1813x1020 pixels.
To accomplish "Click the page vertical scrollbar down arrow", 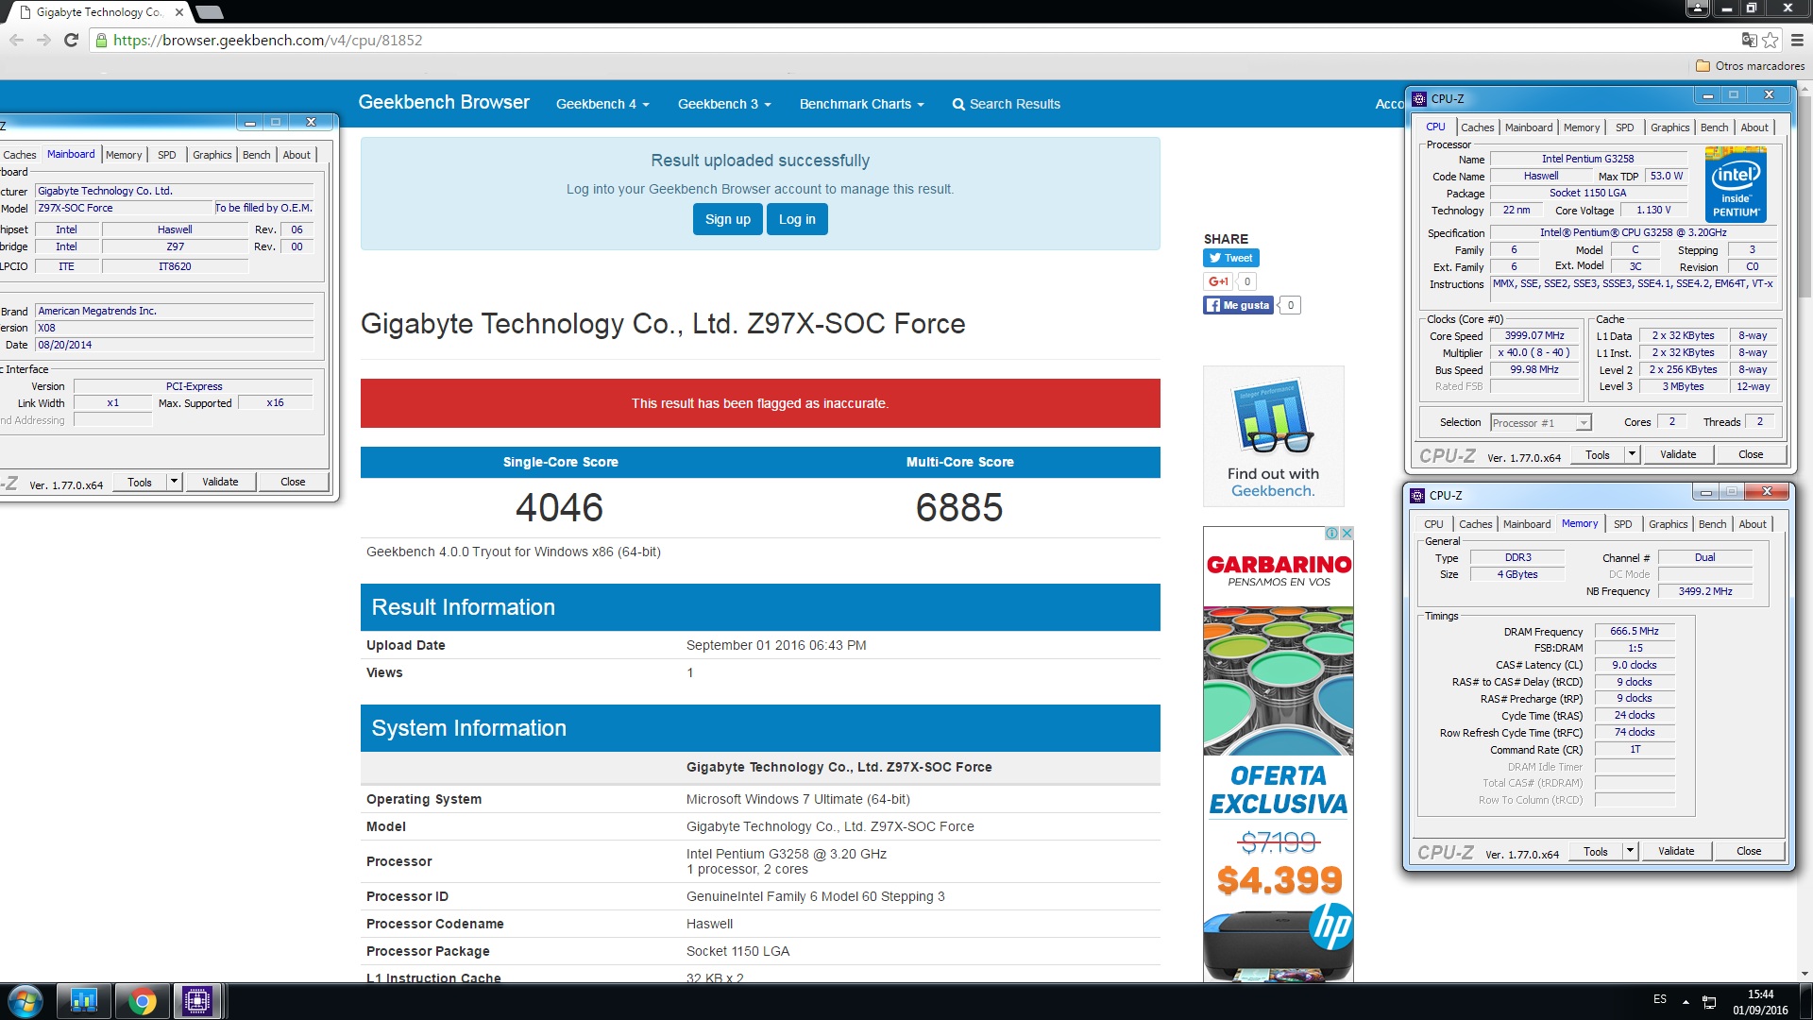I will tap(1805, 974).
